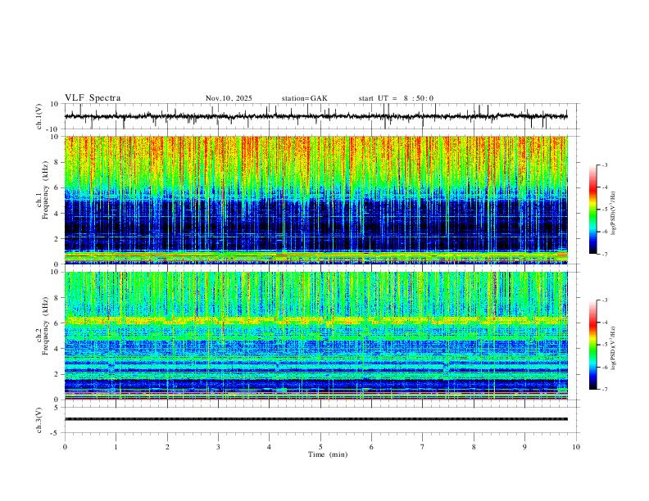649x501 pixels.
Task: Select the ch.2 color bar log(PSD) label
Action: click(614, 349)
